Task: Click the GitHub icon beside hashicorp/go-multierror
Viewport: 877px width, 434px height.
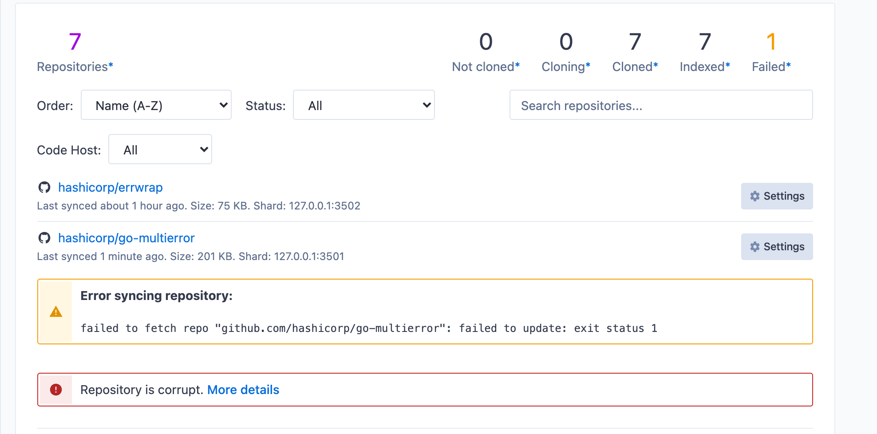Action: pos(44,238)
